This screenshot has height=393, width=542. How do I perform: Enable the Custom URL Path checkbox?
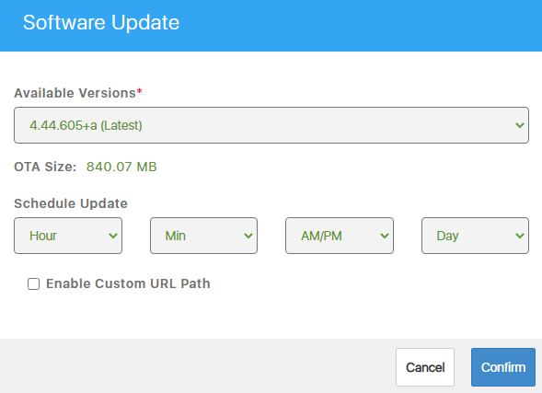pos(33,284)
